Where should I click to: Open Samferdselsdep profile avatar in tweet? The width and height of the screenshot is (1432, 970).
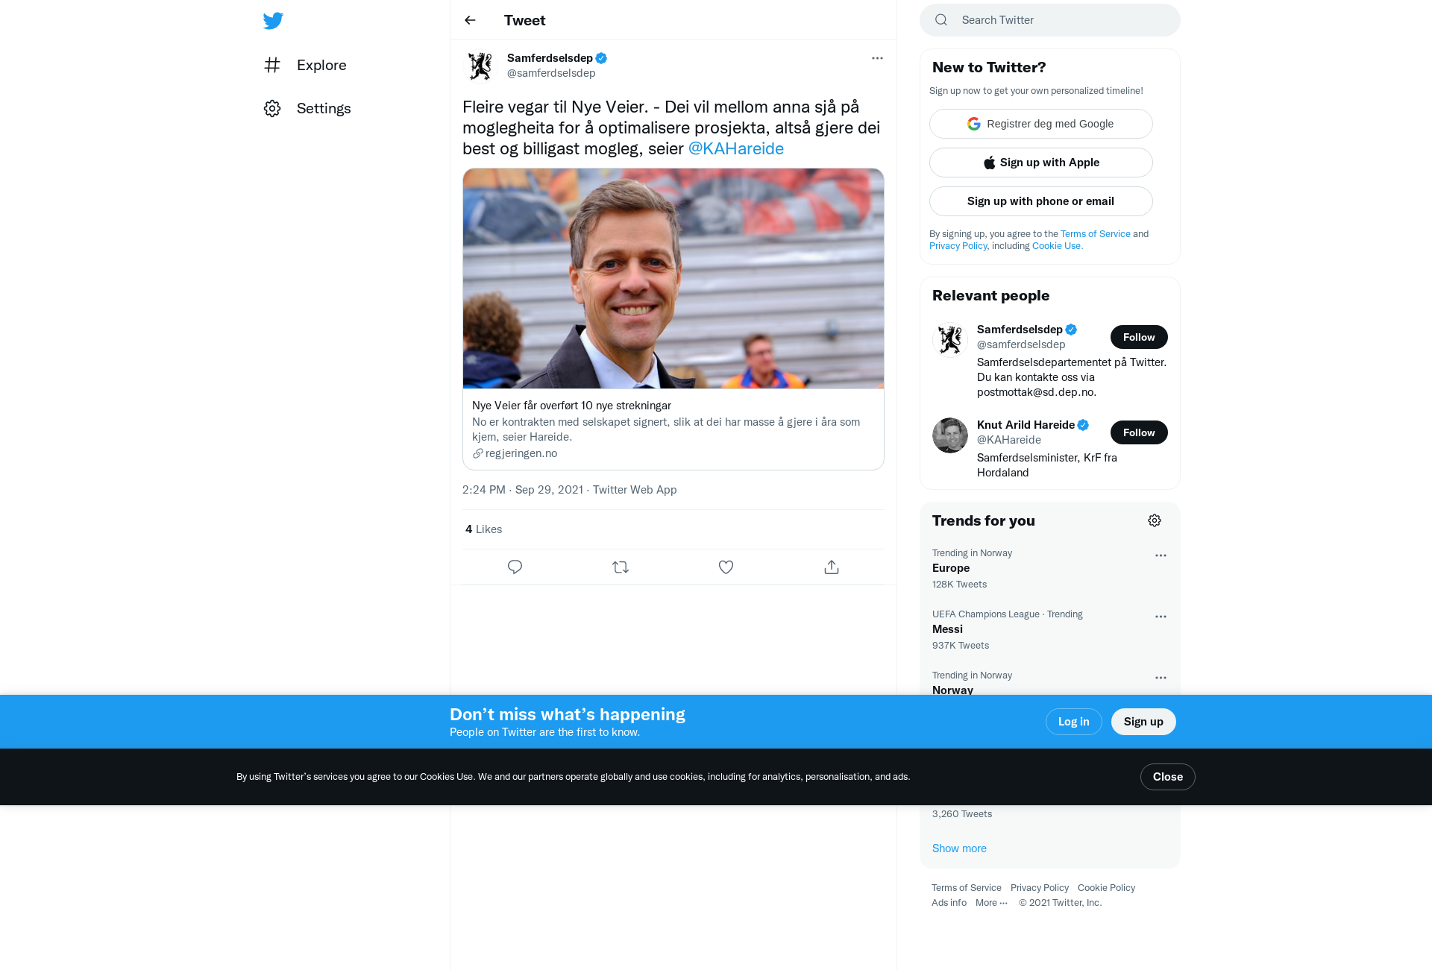coord(480,66)
